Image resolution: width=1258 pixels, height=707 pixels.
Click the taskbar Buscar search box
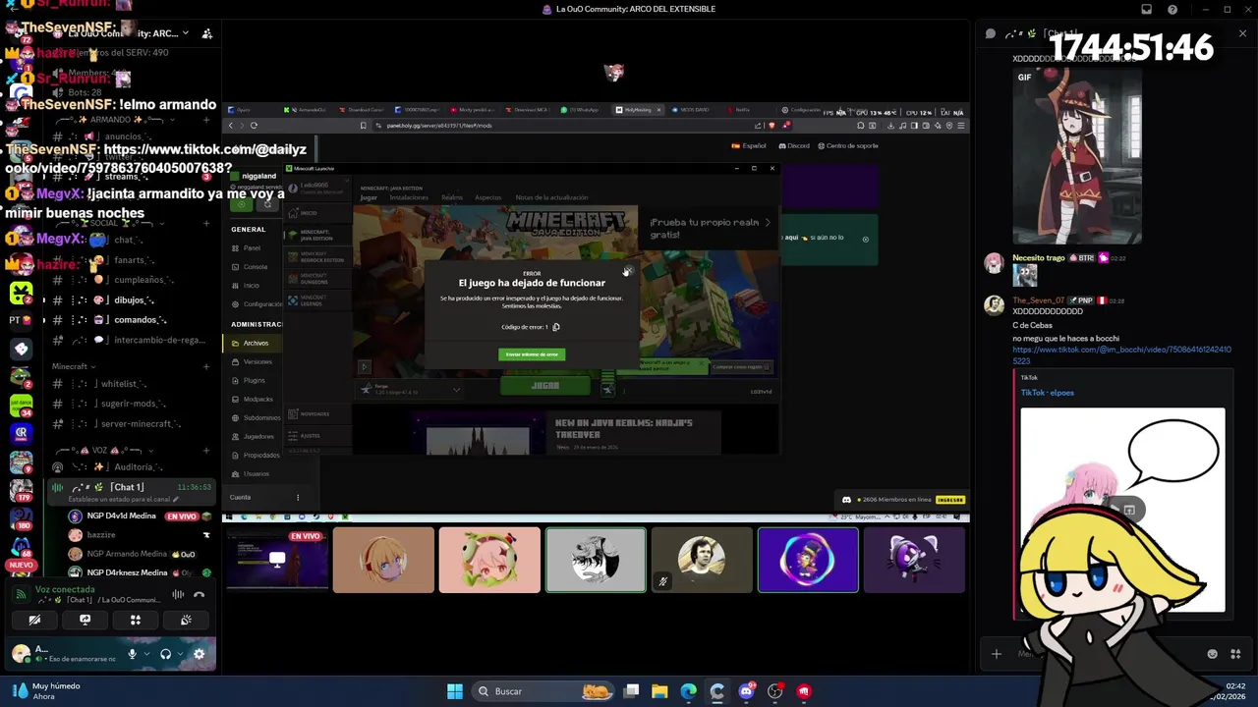(x=543, y=691)
